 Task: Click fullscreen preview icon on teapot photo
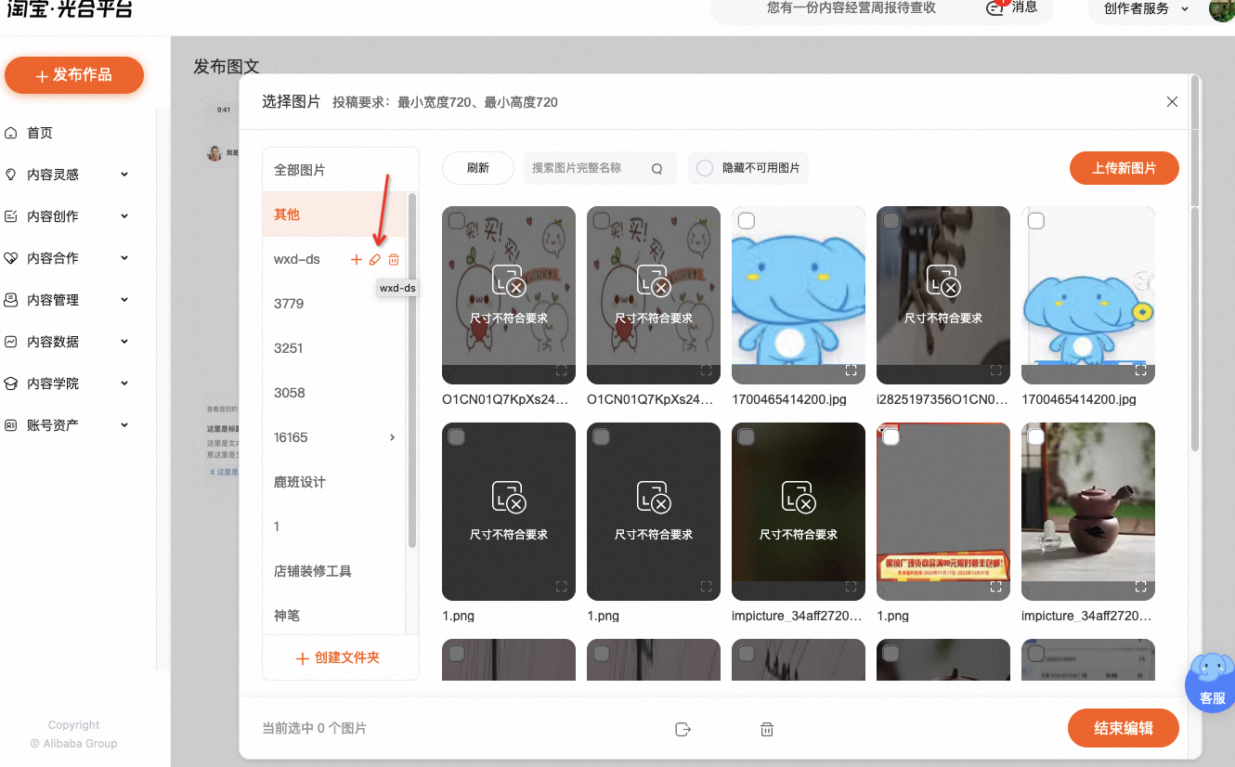[1140, 587]
